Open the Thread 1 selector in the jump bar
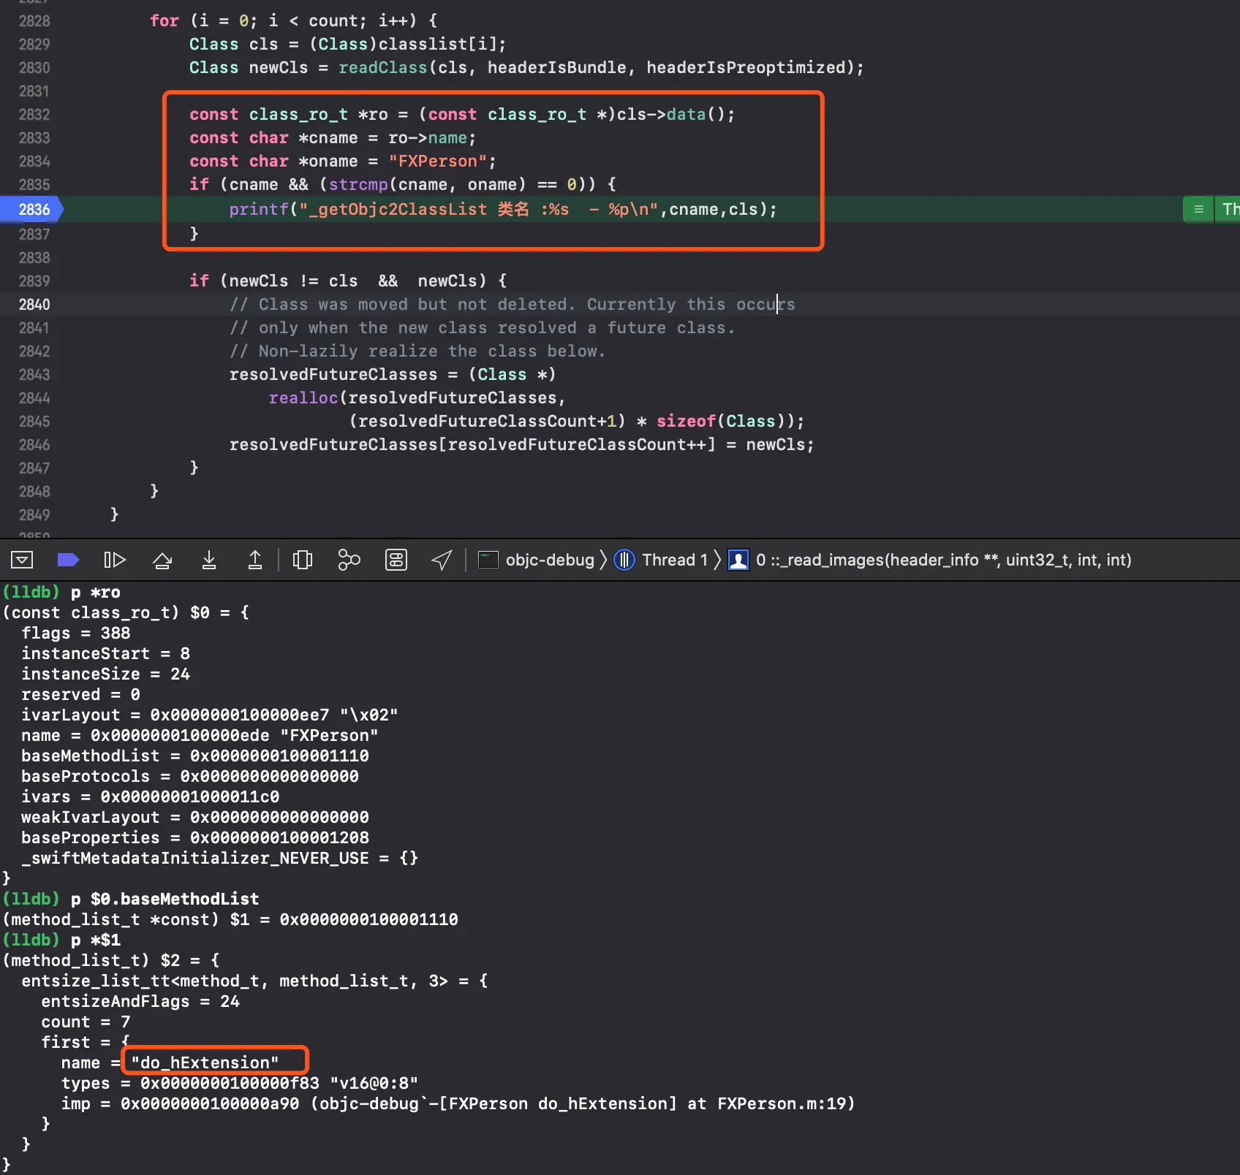1240x1175 pixels. (x=661, y=560)
